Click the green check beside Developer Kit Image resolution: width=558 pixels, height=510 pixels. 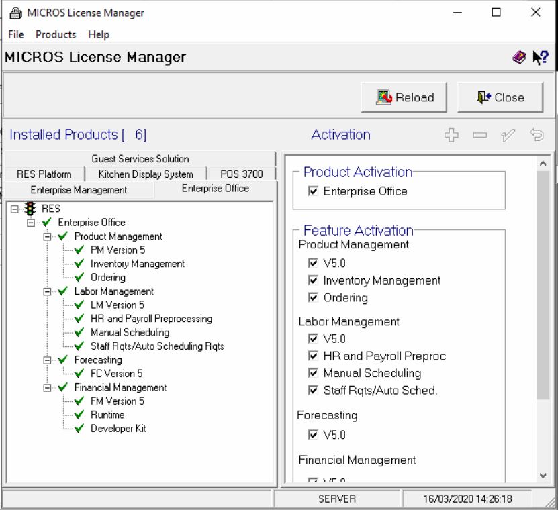[x=79, y=429]
